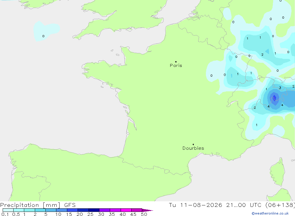Pick the 30–35 mm purple legend swatch
295x216 pixels.
coord(104,210)
